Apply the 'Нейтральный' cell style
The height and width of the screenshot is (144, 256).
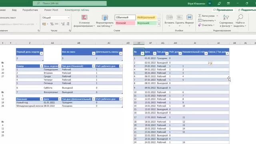tap(146, 18)
